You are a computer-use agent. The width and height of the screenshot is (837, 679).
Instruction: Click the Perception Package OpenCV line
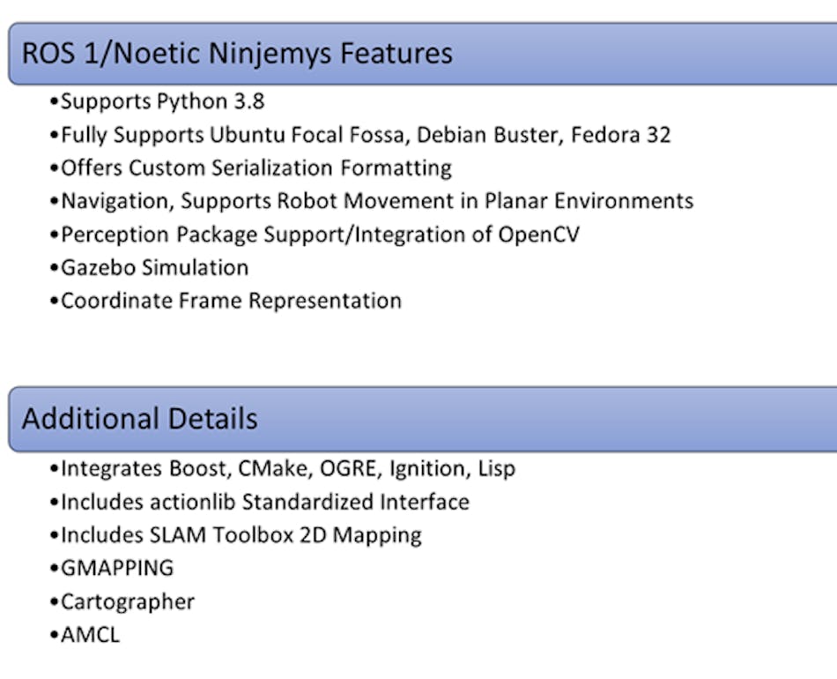315,235
